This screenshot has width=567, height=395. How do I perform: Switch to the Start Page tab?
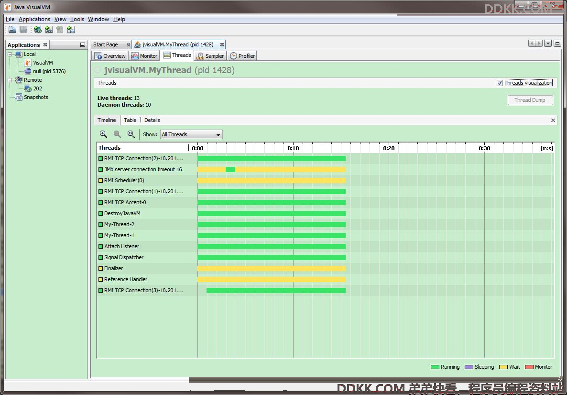[106, 44]
